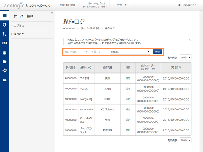203x152 pixels.
Task: Click the ログ管理 sidebar link
Action: pyautogui.click(x=19, y=26)
